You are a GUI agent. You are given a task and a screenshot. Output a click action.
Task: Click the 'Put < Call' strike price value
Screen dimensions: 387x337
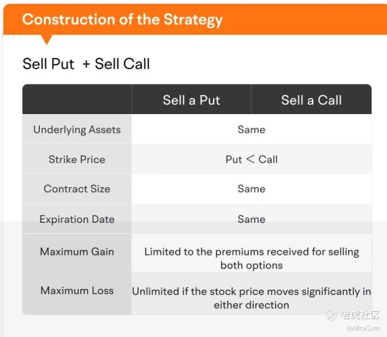coord(252,159)
